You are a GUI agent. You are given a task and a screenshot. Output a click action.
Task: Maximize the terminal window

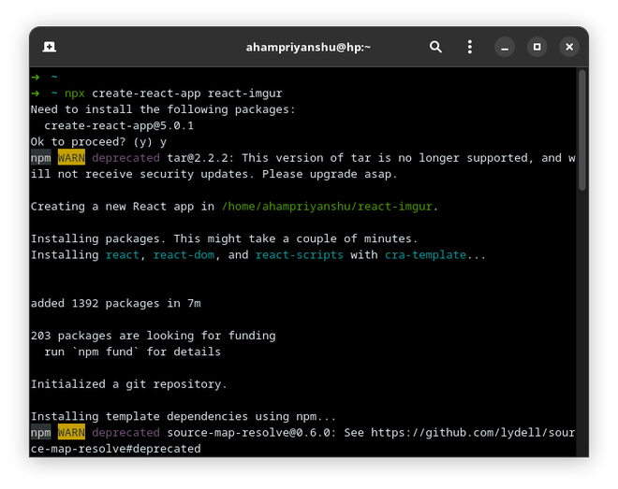[537, 47]
